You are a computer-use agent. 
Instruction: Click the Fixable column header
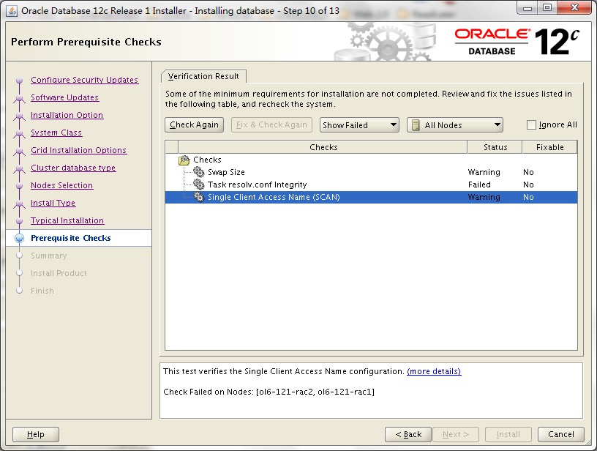point(549,147)
